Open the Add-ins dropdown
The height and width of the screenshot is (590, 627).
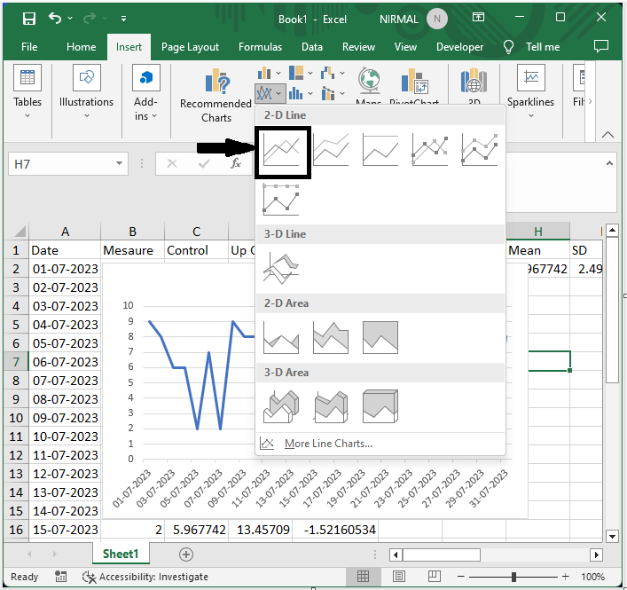145,93
